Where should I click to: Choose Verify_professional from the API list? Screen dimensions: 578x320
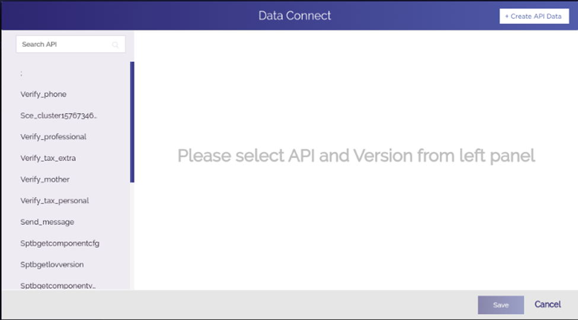53,137
